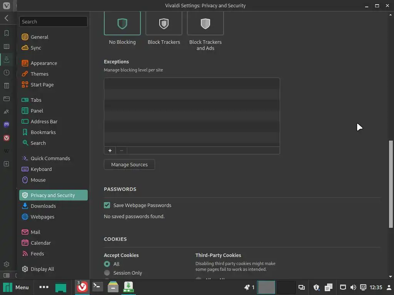Click the Manage Sources button
Image resolution: width=394 pixels, height=295 pixels.
(x=129, y=164)
